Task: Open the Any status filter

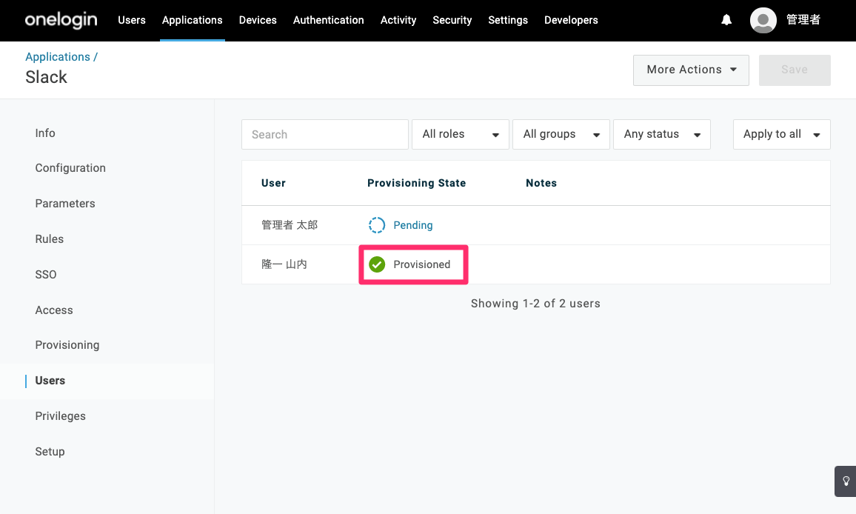Action: click(662, 134)
